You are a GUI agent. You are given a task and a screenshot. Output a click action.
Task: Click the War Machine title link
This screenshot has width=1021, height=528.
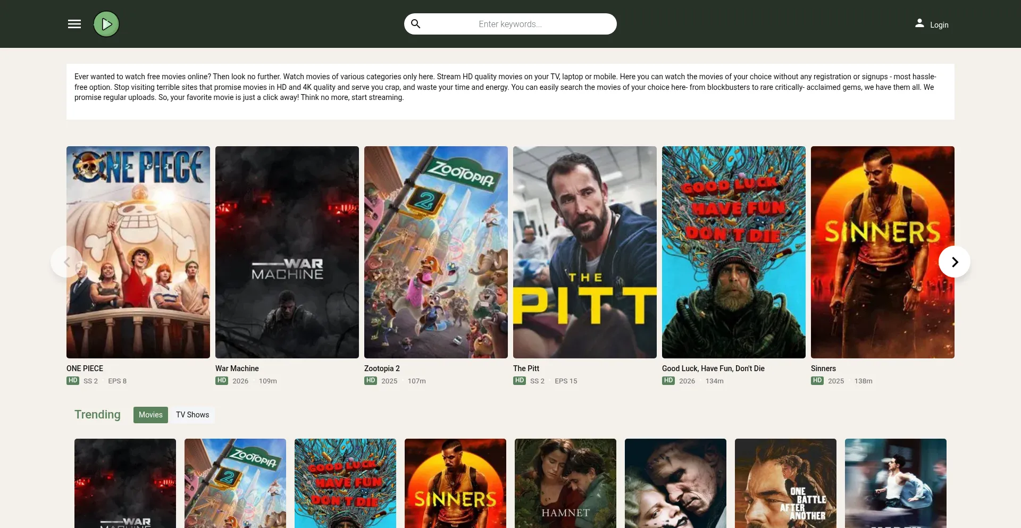(237, 368)
